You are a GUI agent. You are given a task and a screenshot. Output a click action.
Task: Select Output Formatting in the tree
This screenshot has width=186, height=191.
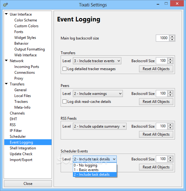tap(30, 49)
